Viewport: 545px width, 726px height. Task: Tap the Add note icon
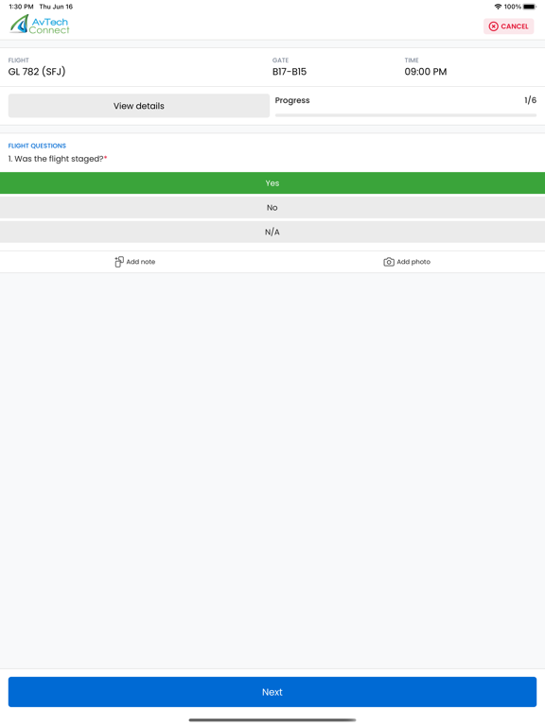[119, 262]
